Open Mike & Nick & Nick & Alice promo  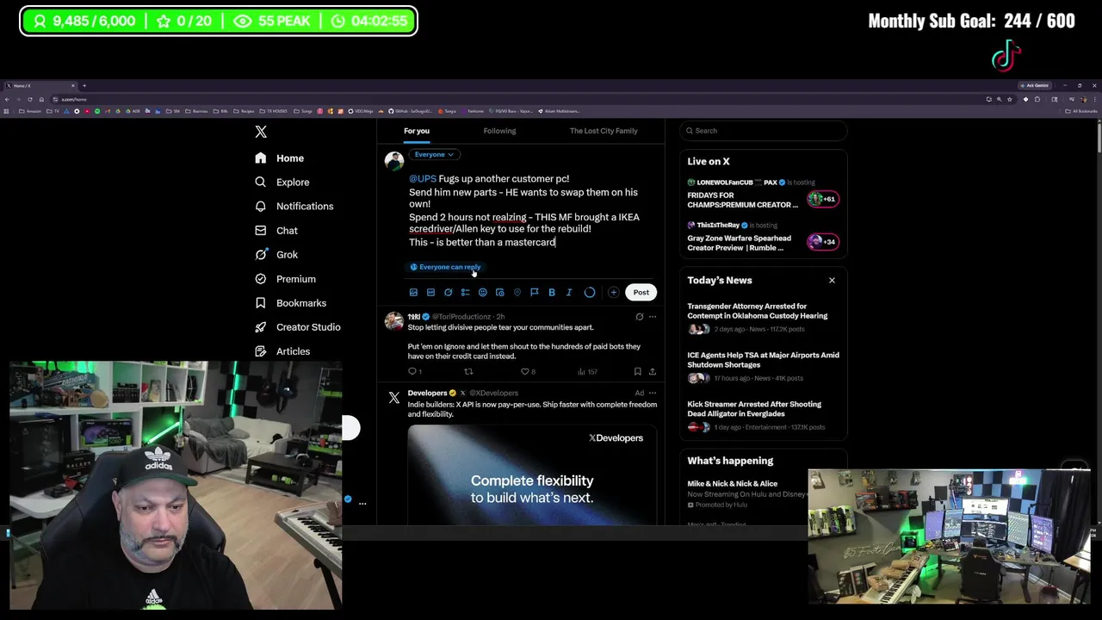click(x=746, y=493)
